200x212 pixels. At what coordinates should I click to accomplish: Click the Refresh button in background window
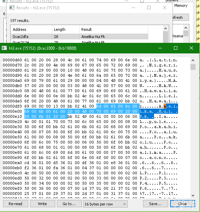(x=181, y=17)
